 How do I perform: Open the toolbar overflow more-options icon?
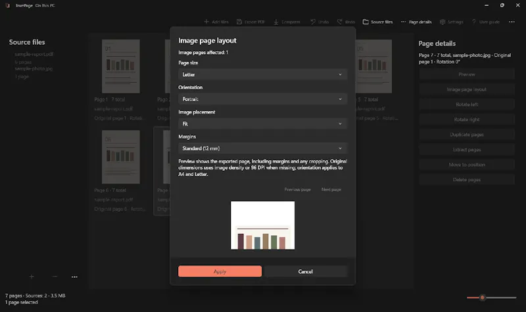(x=512, y=22)
